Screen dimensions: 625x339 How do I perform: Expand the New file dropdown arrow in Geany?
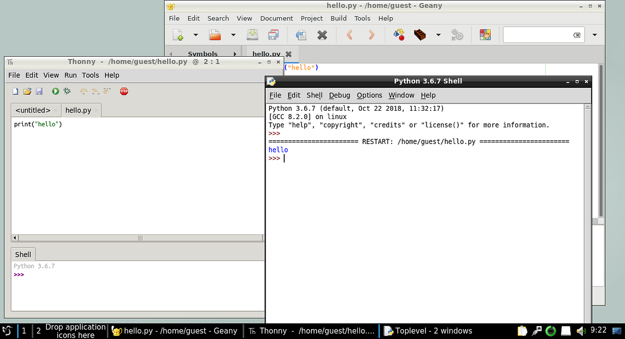coord(195,35)
